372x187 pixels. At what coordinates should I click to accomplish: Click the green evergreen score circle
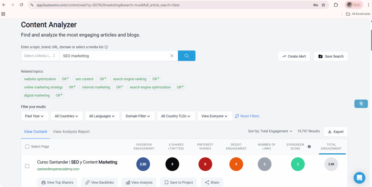coord(298,164)
